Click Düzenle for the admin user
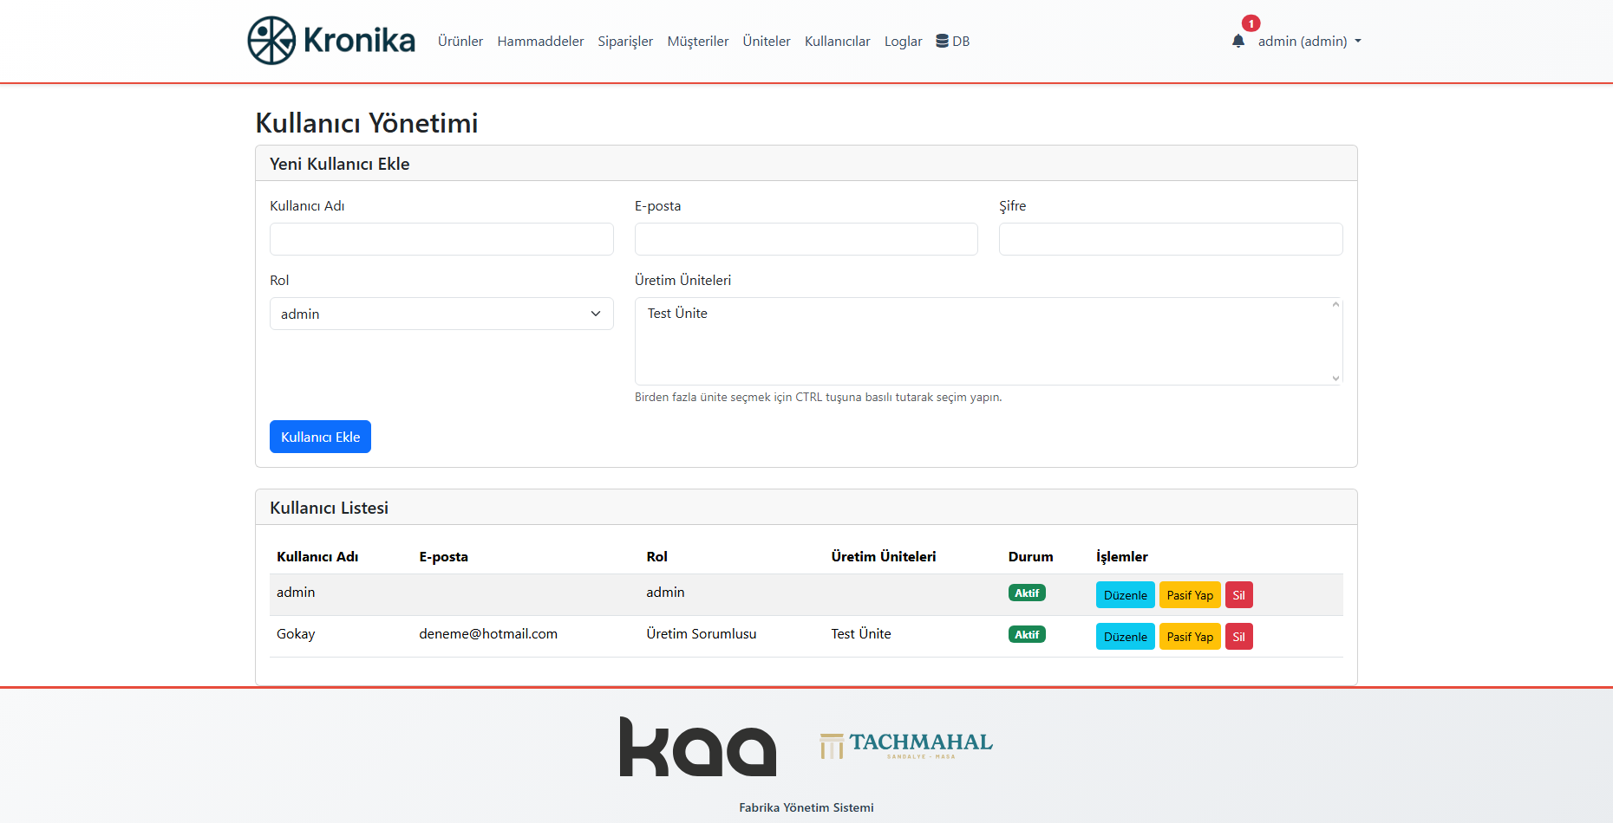1613x823 pixels. pyautogui.click(x=1125, y=595)
